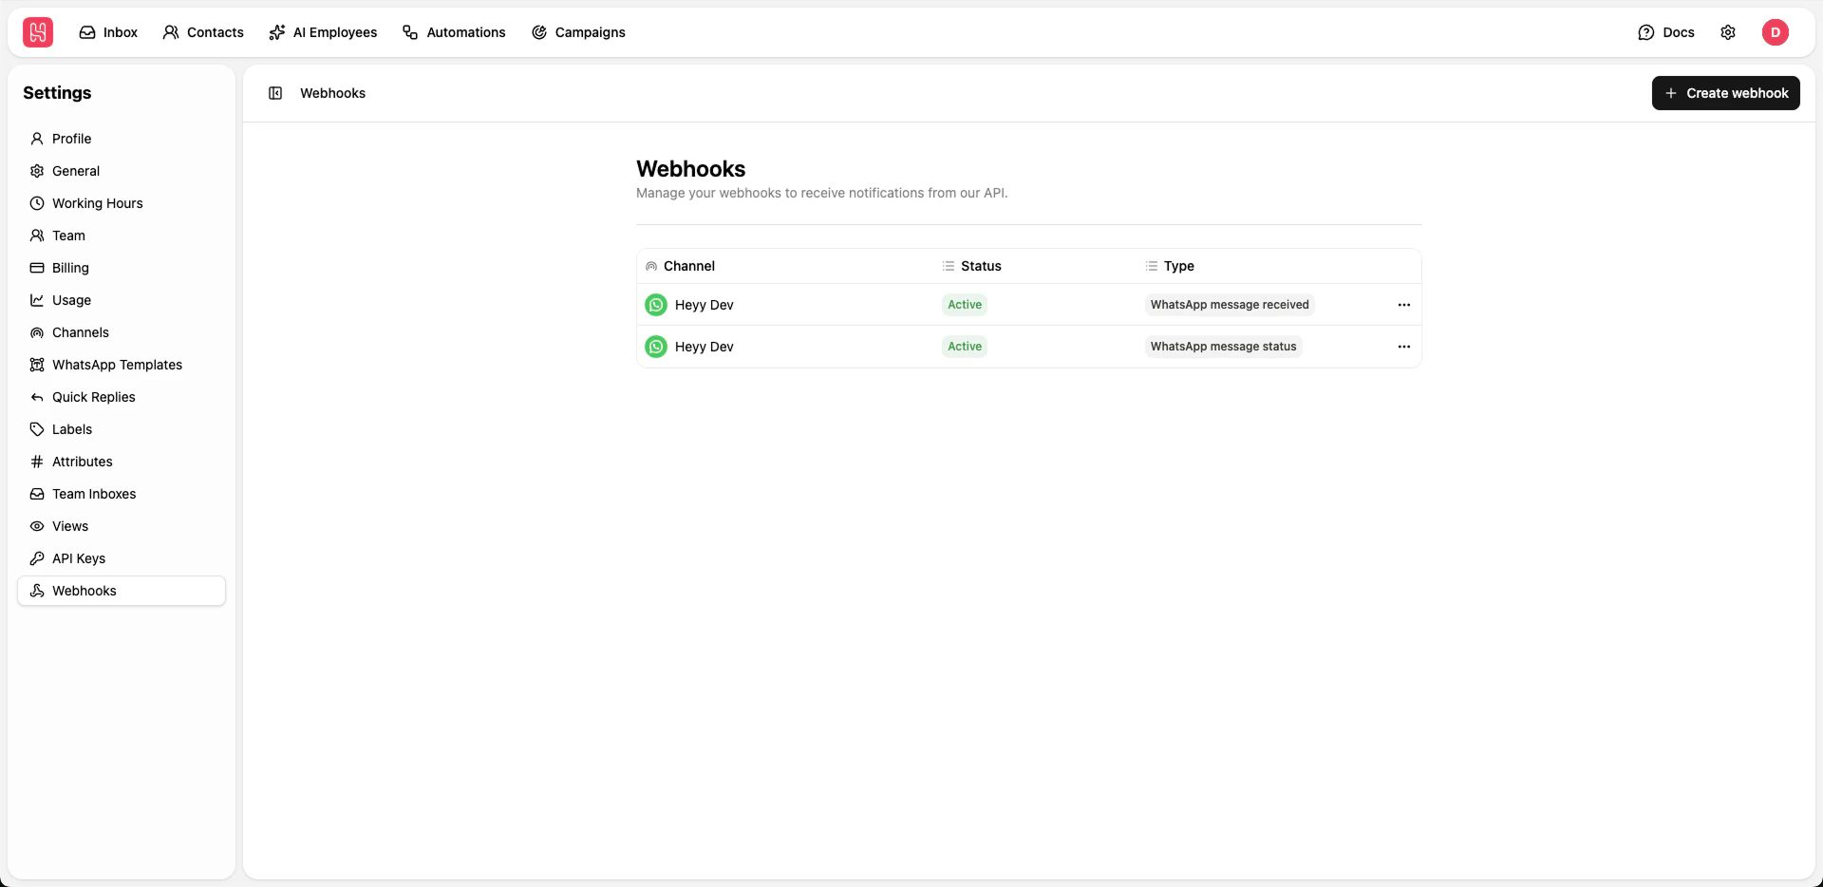Open the General settings
Viewport: 1823px width, 887px height.
click(x=122, y=171)
